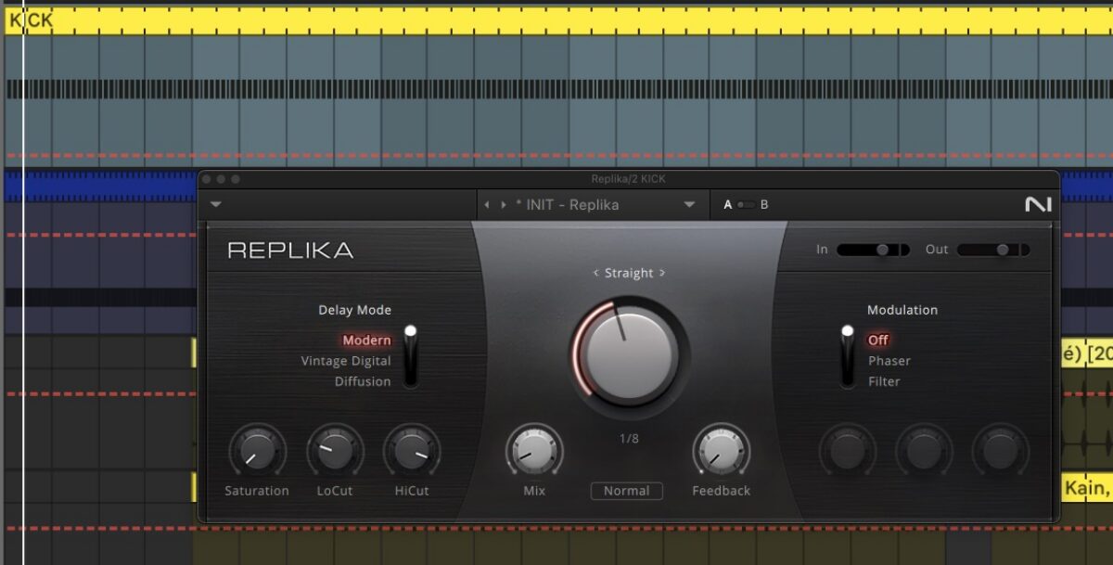The image size is (1113, 565).
Task: Click the LoCut knob
Action: 335,452
